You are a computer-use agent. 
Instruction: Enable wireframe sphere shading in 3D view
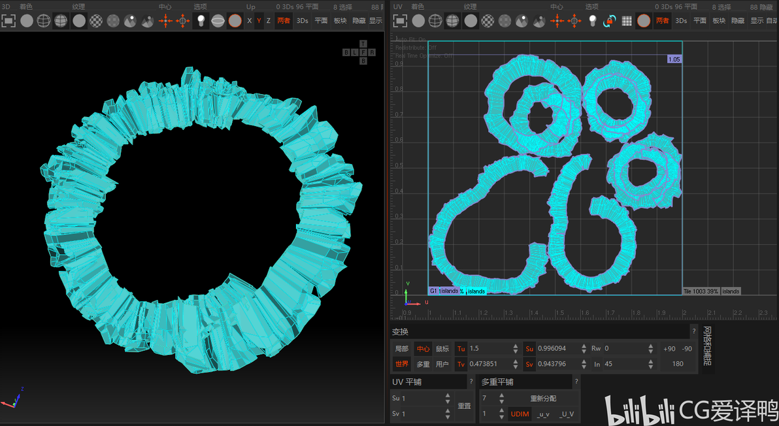(x=44, y=21)
